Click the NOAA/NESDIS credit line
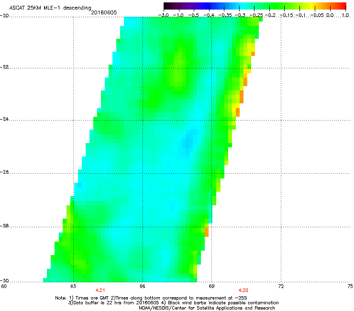Image resolution: width=354 pixels, height=311 pixels. coord(207,308)
